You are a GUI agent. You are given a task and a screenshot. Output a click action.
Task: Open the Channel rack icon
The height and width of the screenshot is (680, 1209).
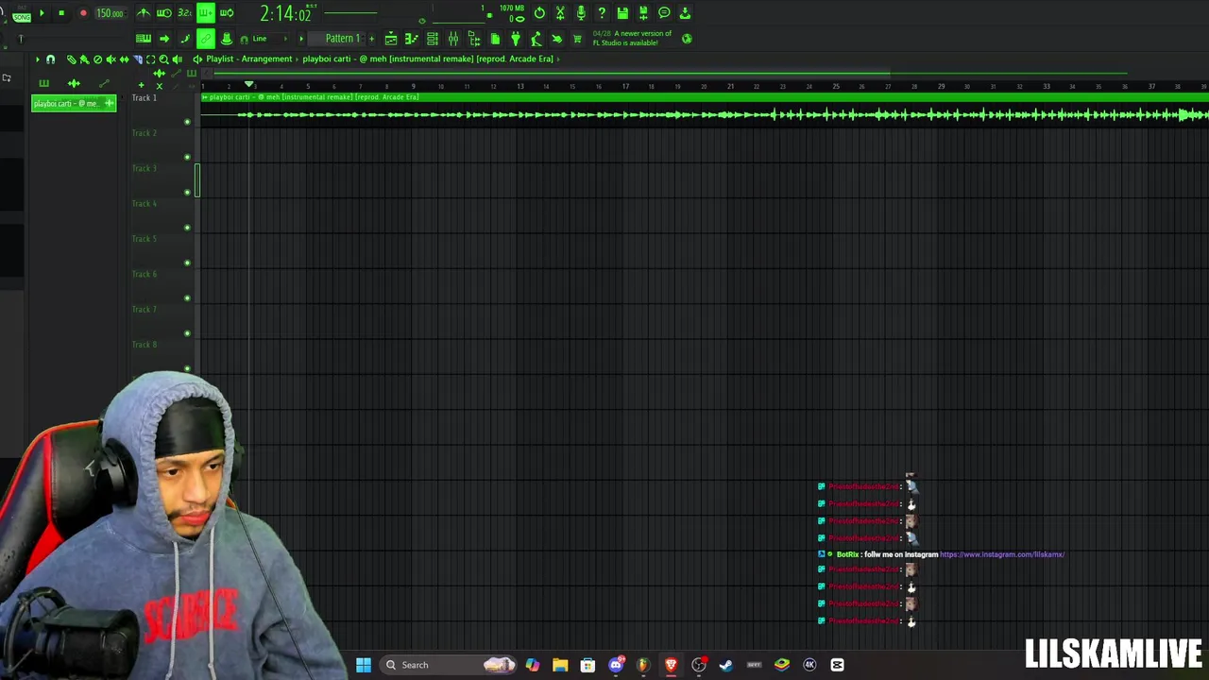pyautogui.click(x=433, y=39)
